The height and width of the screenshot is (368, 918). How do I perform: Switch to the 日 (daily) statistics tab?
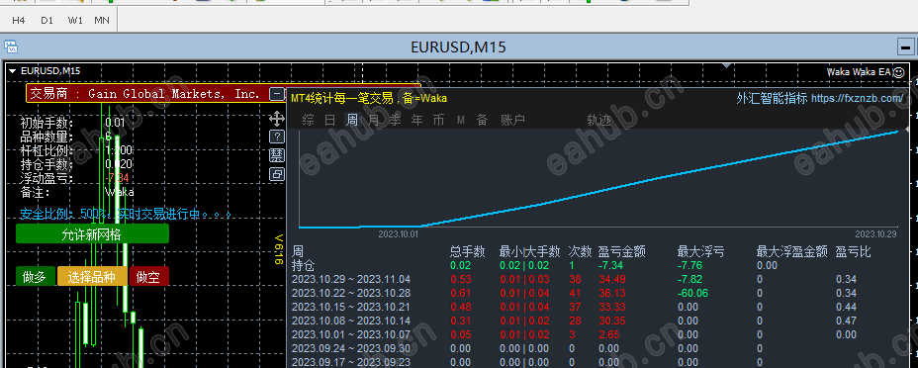(330, 121)
